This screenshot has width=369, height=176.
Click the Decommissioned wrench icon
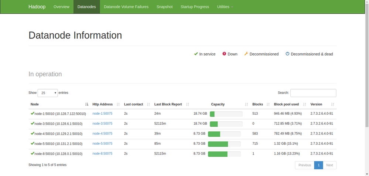pos(246,54)
